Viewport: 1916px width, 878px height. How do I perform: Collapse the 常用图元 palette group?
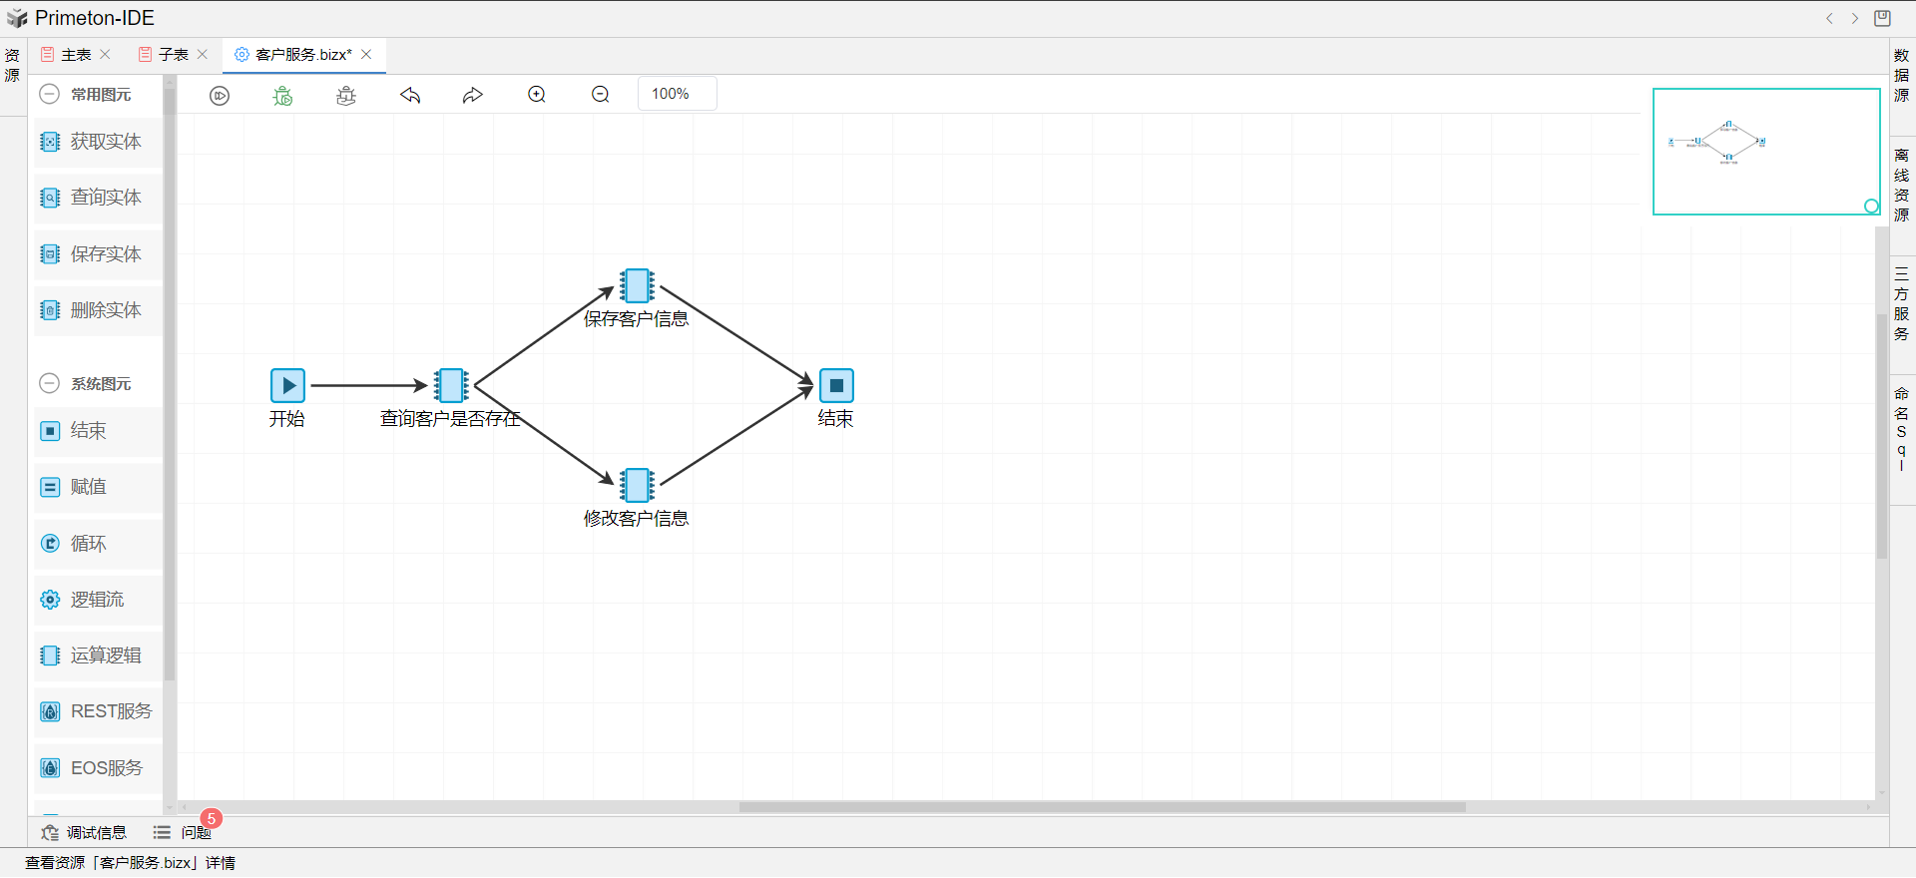[x=49, y=95]
